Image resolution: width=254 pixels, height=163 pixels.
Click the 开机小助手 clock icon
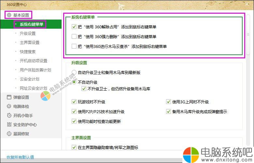(x=9, y=115)
